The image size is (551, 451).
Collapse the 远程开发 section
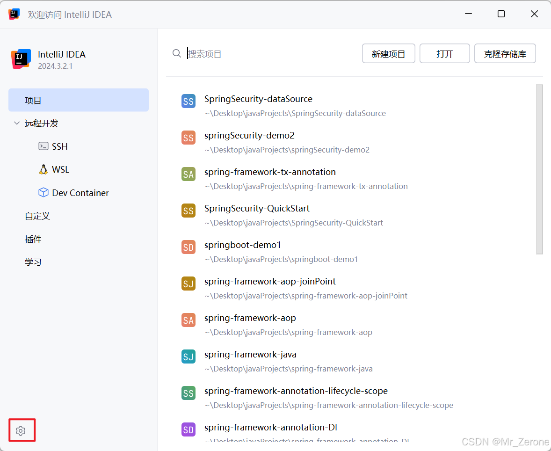(x=16, y=123)
